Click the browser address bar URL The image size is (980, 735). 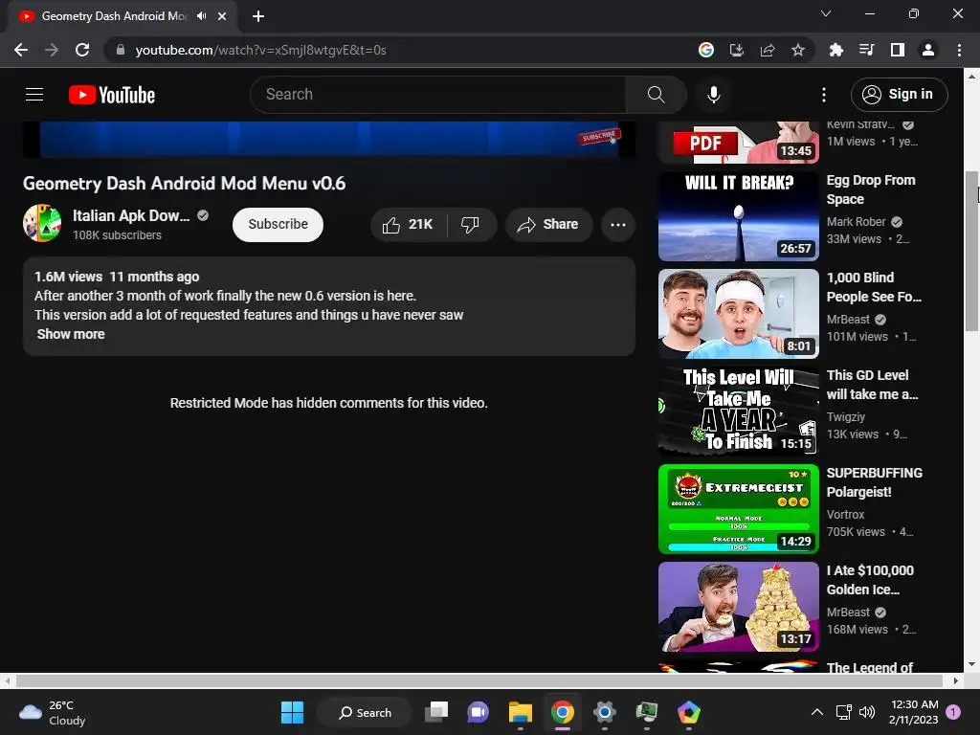260,50
